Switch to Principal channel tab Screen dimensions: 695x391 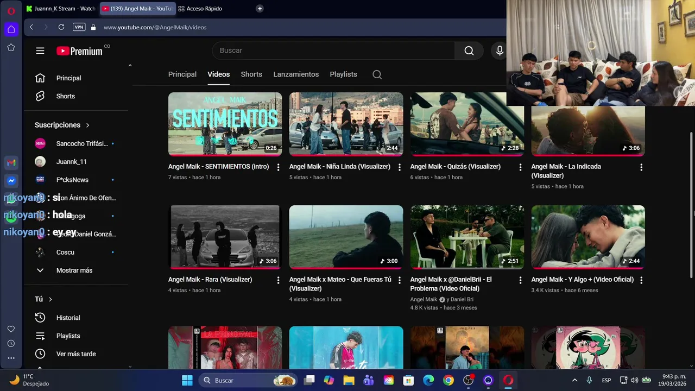pyautogui.click(x=182, y=74)
